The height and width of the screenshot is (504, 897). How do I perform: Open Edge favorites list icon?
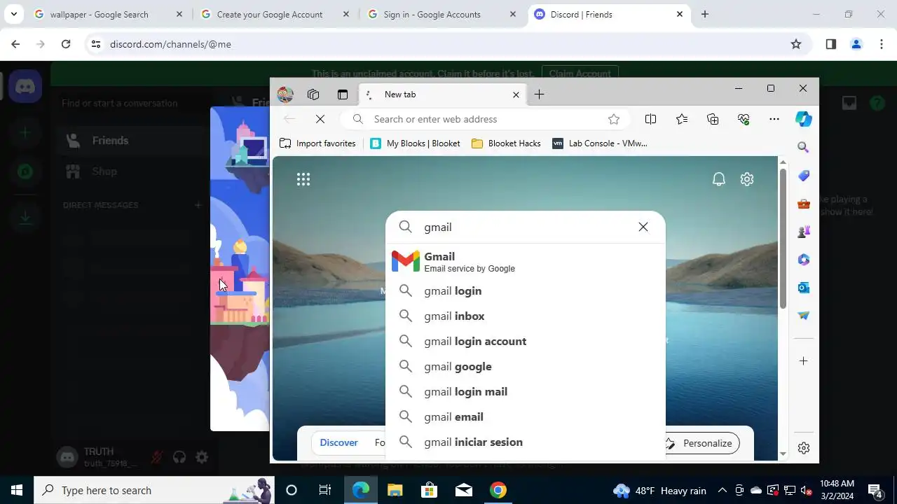click(682, 119)
